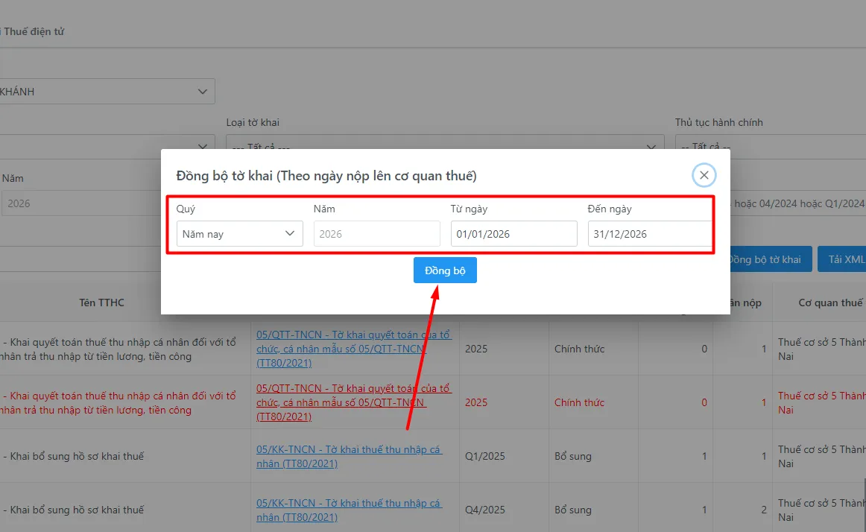Click the hoặc 04/2024 hoặc Q1/2024 hint text
Screen dimensions: 866x532
799,203
